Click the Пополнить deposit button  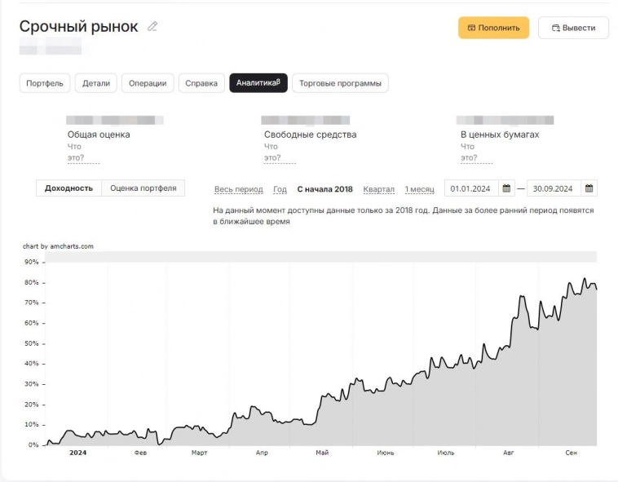pos(493,28)
